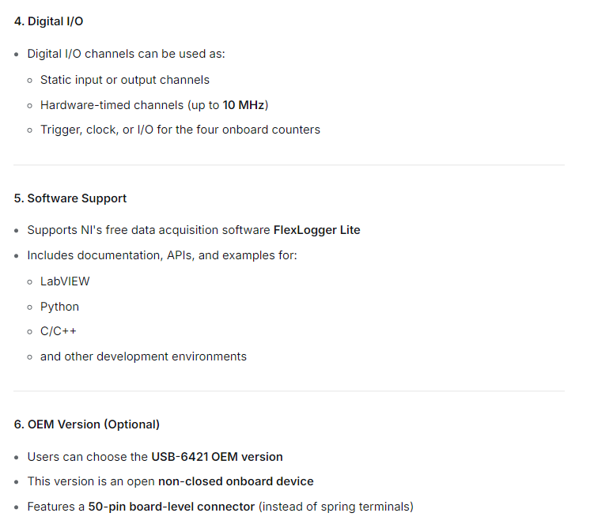Click 'Static input or output channels' item
The image size is (594, 528).
(x=125, y=80)
